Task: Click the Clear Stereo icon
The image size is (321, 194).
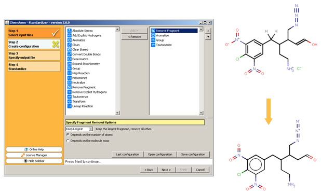Action: coord(70,49)
